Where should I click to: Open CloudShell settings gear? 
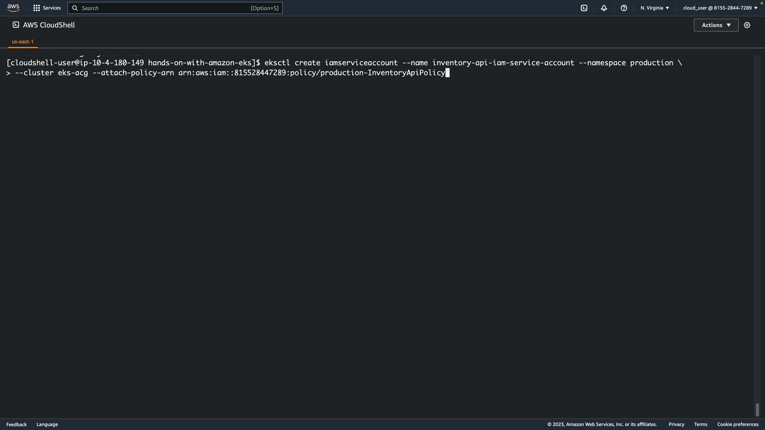pos(747,25)
